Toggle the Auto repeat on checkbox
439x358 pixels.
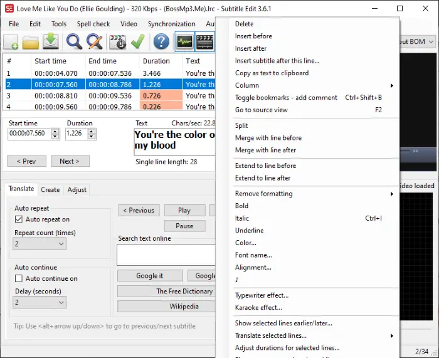(19, 219)
